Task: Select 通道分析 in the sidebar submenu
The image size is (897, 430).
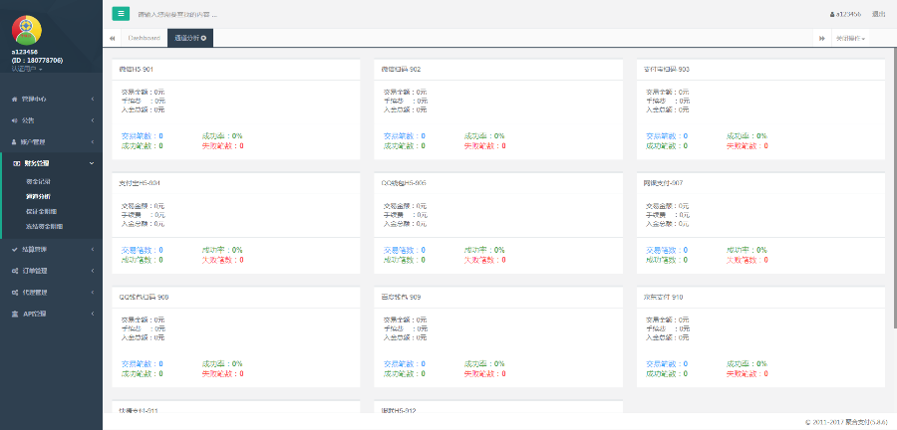Action: (38, 196)
